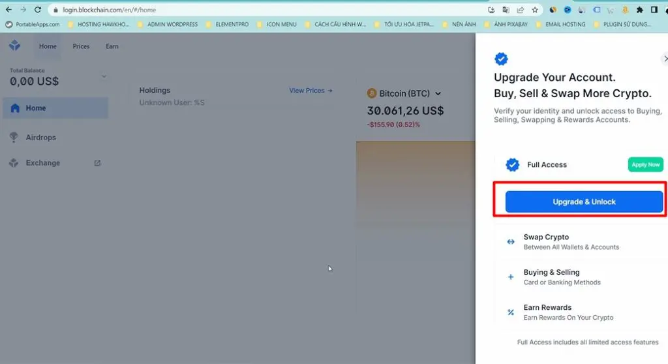Follow the View Prices link

coord(311,91)
